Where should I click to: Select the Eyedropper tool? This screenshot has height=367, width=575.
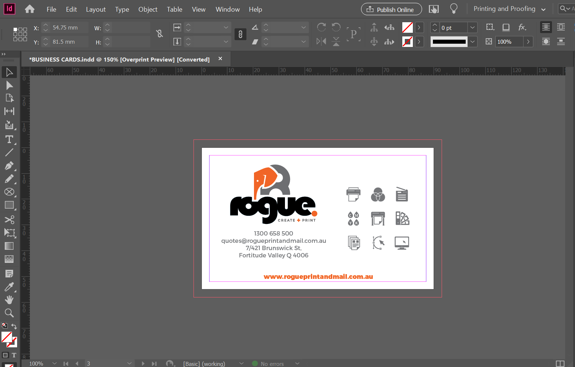point(9,287)
